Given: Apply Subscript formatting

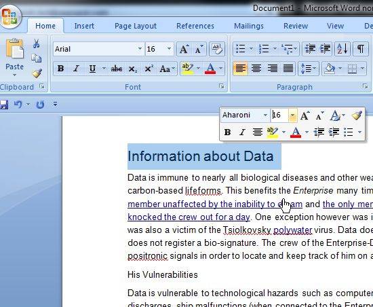Looking at the screenshot, I should 132,69.
